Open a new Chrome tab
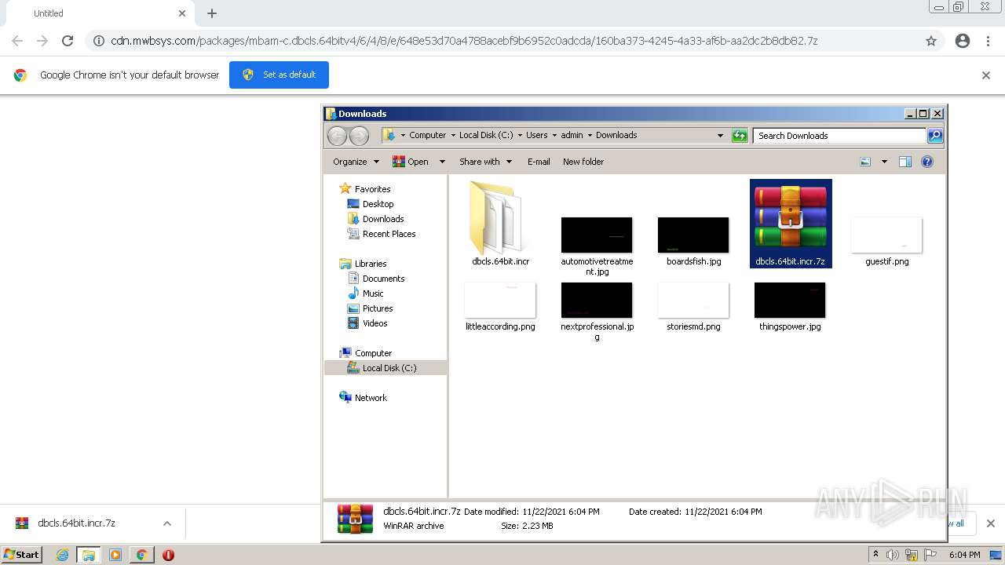This screenshot has height=565, width=1005. [x=212, y=13]
